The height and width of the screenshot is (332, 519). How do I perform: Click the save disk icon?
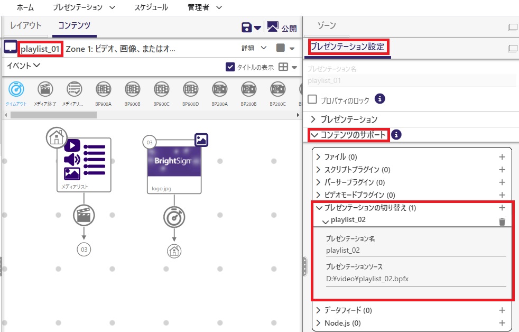pos(246,27)
